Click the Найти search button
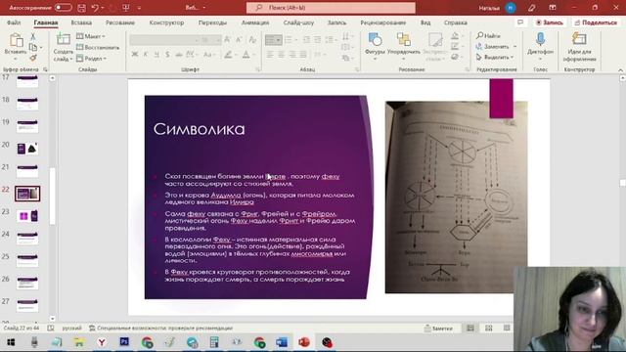 (488, 36)
